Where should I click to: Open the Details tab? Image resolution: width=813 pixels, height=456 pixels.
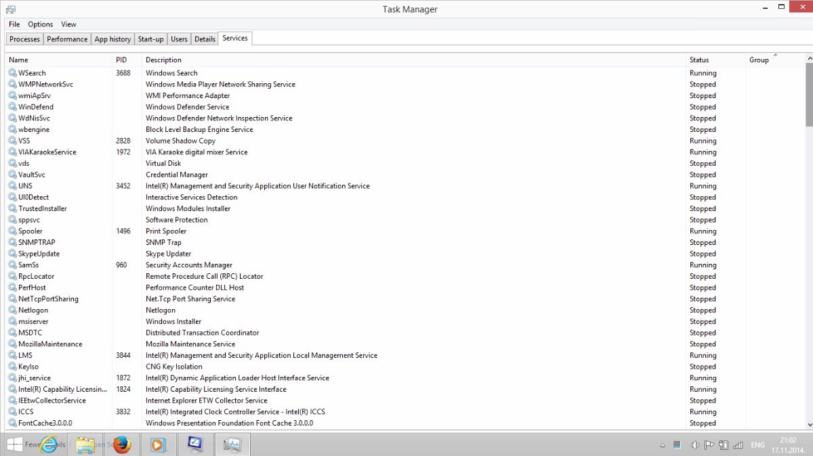[205, 39]
